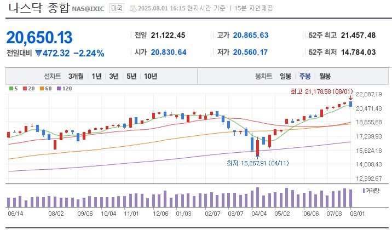Viewport: 392px width, 230px height.
Task: Switch line chart to 5년
Action: coord(131,76)
